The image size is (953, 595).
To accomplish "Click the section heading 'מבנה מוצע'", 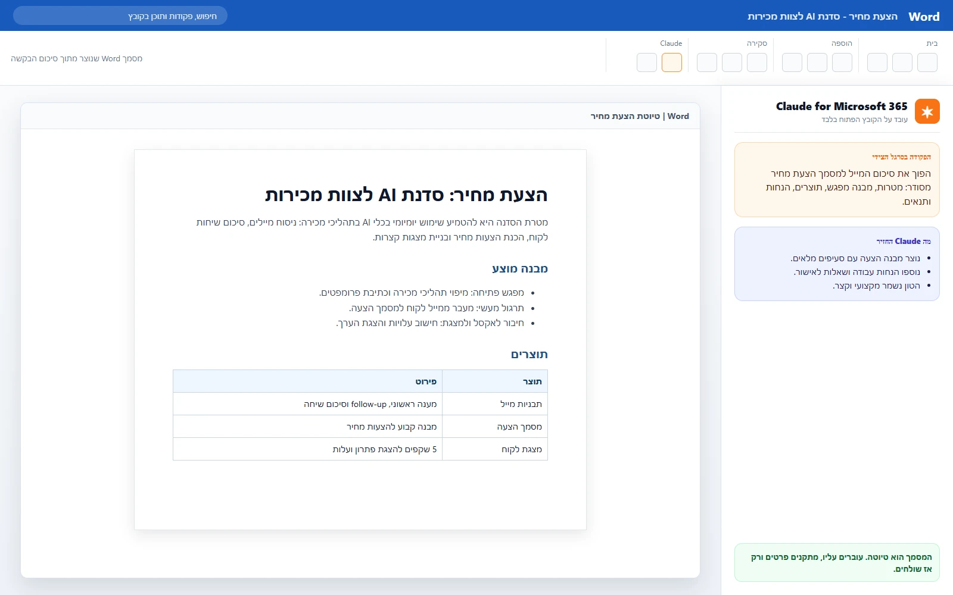I will click(x=519, y=268).
